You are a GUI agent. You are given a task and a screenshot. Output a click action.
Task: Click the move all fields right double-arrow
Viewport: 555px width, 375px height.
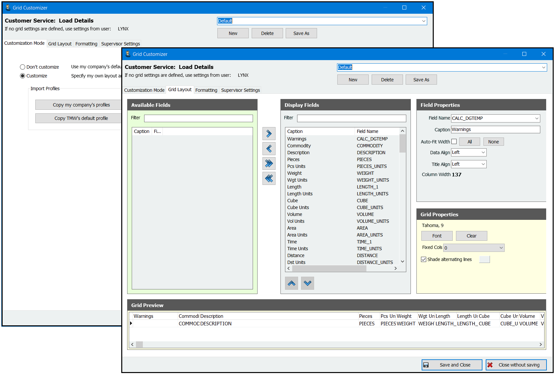point(269,163)
